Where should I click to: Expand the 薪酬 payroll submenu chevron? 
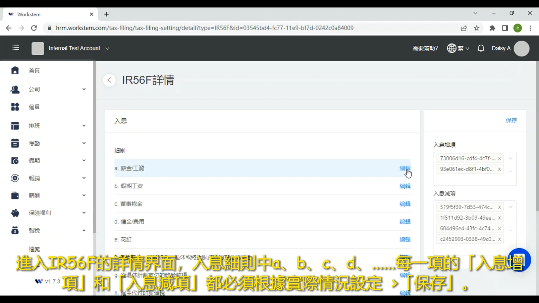(x=84, y=195)
